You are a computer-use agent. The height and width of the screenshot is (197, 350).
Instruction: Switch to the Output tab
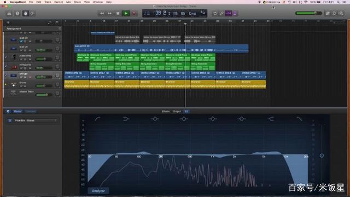point(177,111)
